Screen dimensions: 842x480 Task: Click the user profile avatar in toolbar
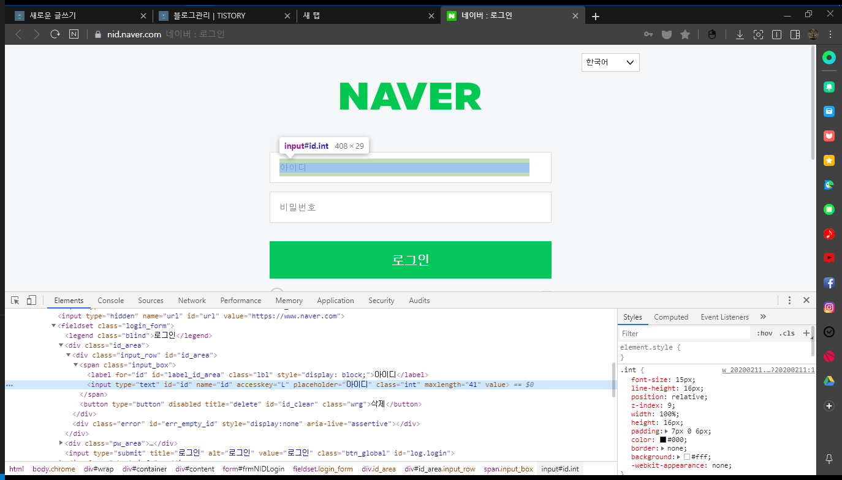813,34
